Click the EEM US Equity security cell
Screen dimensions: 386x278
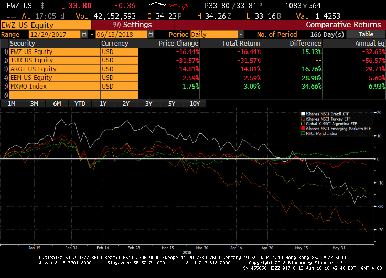click(55, 78)
